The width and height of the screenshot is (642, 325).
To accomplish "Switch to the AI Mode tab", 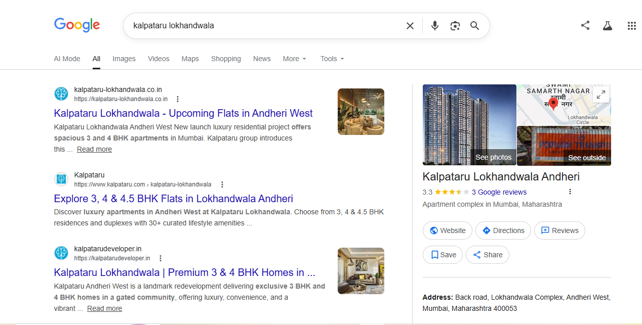I will [x=67, y=59].
